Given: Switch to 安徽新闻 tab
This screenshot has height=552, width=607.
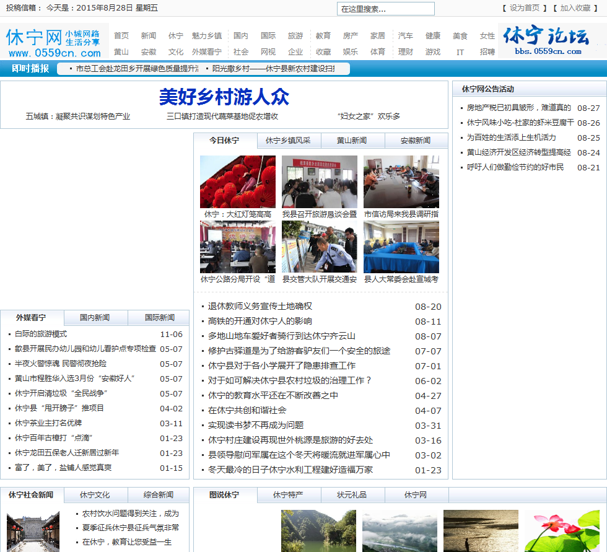Looking at the screenshot, I should [416, 141].
